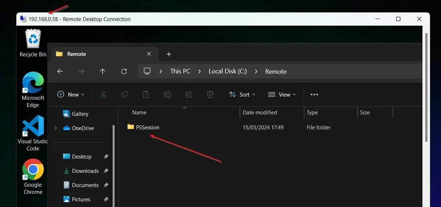The image size is (441, 207).
Task: Open the New dropdown menu
Action: (71, 94)
